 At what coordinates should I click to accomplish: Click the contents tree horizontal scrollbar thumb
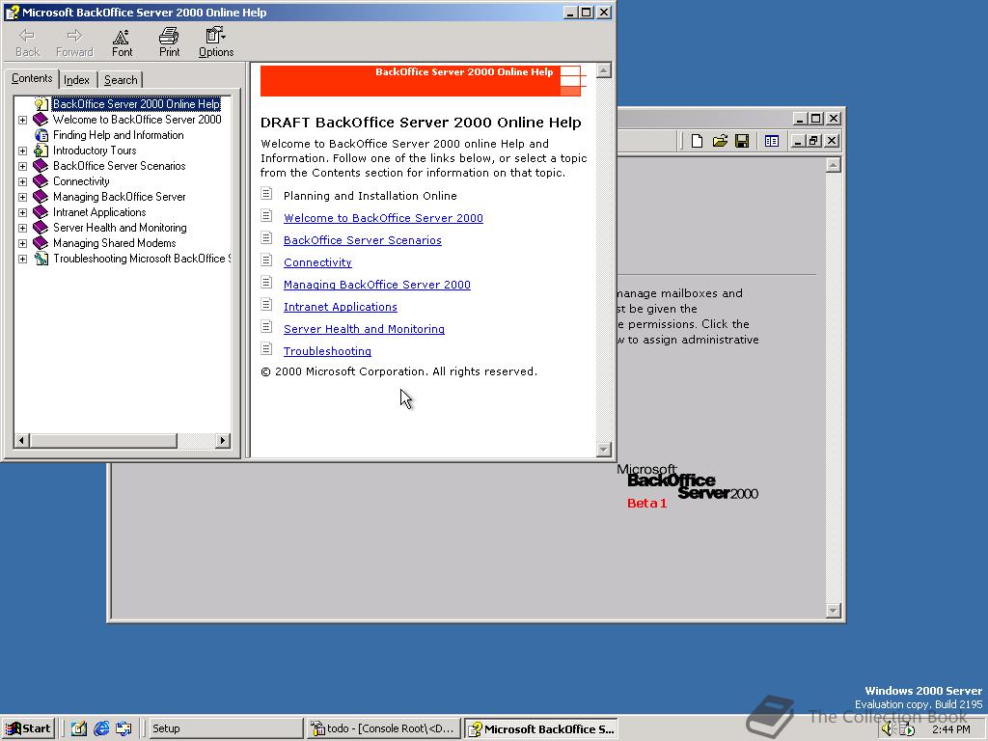click(103, 440)
